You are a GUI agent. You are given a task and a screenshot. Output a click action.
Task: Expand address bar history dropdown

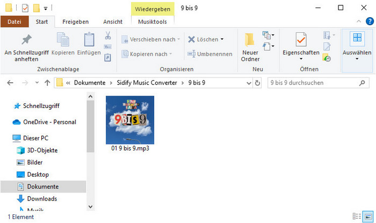[249, 83]
